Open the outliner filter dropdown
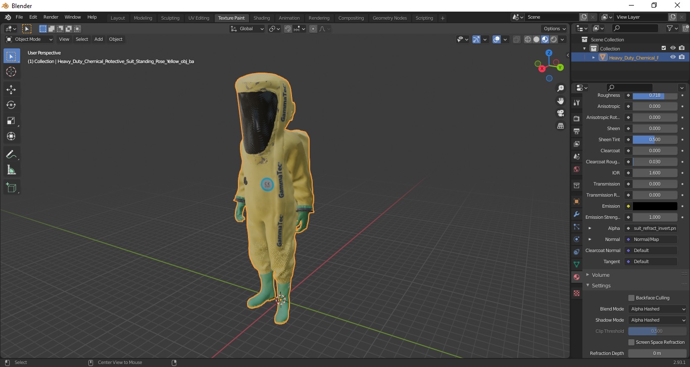Image resolution: width=690 pixels, height=367 pixels. (672, 29)
